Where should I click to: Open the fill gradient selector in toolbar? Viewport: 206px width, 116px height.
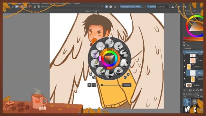[x=22, y=6]
